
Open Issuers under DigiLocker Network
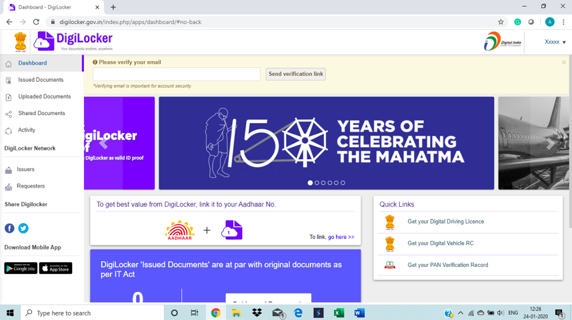pyautogui.click(x=25, y=169)
